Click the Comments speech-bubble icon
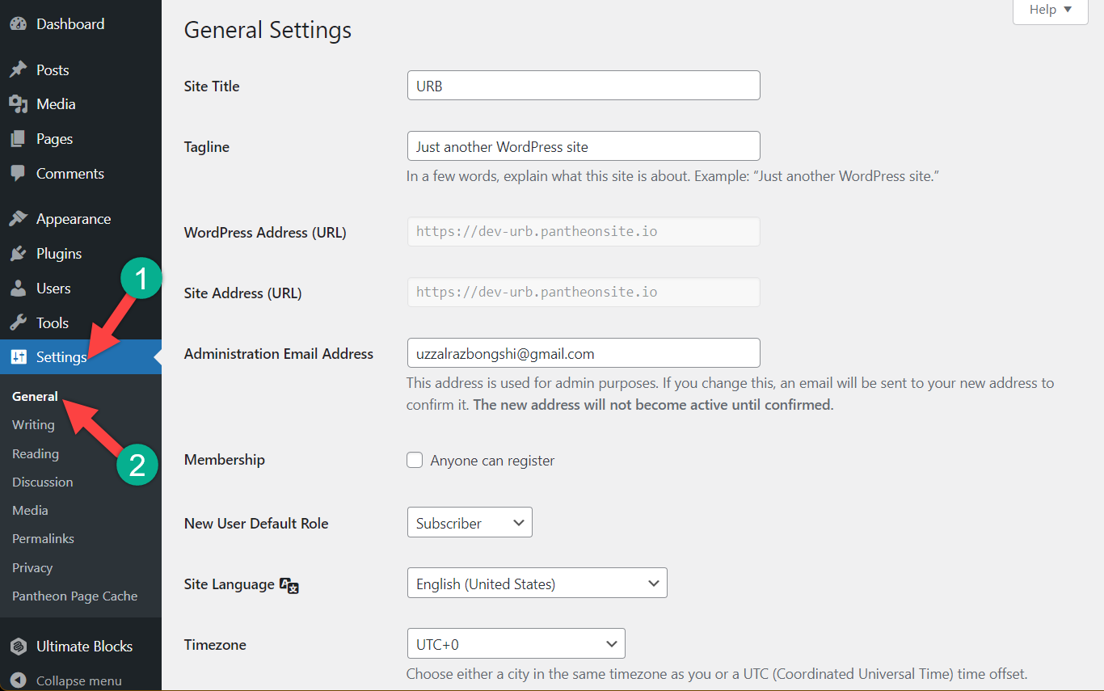 tap(18, 173)
